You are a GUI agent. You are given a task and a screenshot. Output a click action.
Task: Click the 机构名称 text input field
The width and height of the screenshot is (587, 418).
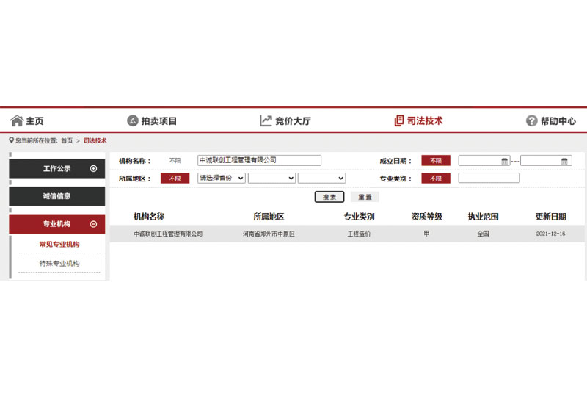pos(259,160)
